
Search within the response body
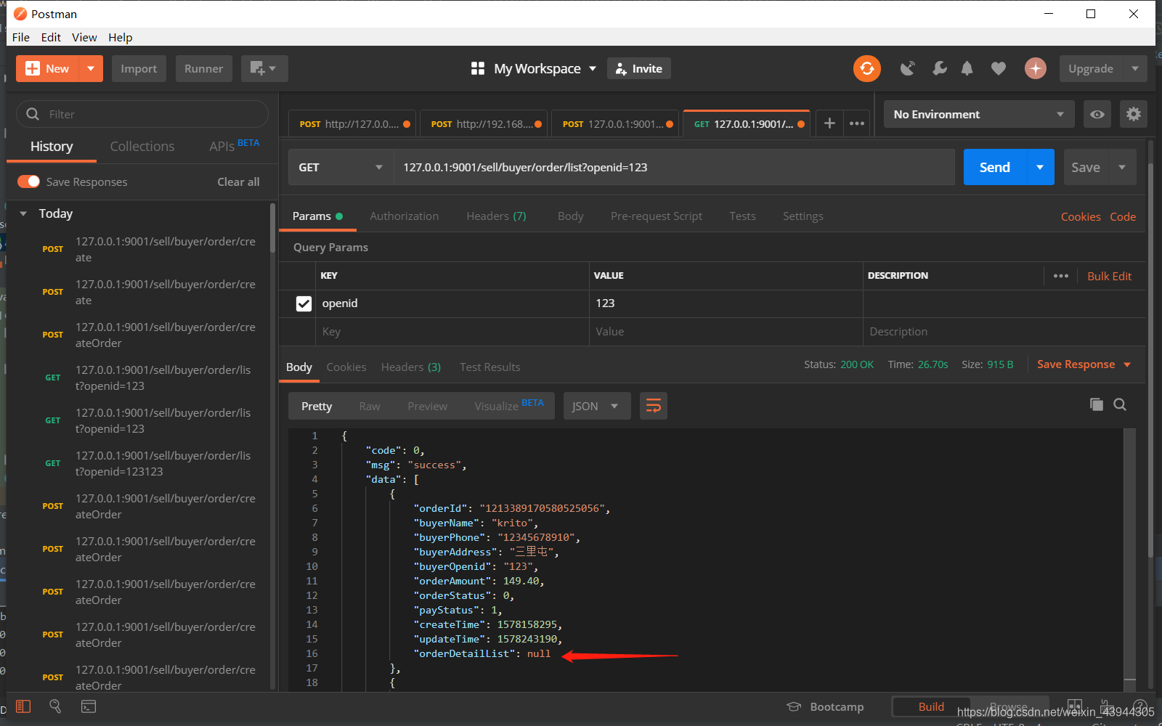pos(1120,404)
